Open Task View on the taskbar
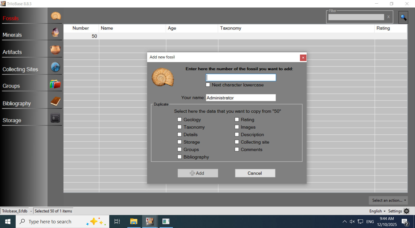 [x=117, y=222]
